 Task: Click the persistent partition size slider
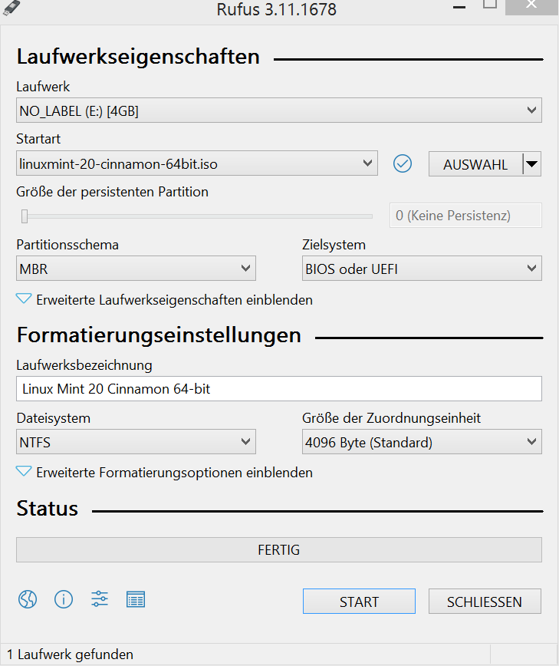tap(196, 216)
